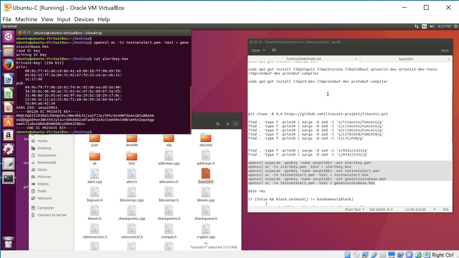Open the Files manager from the launcher

point(8,51)
